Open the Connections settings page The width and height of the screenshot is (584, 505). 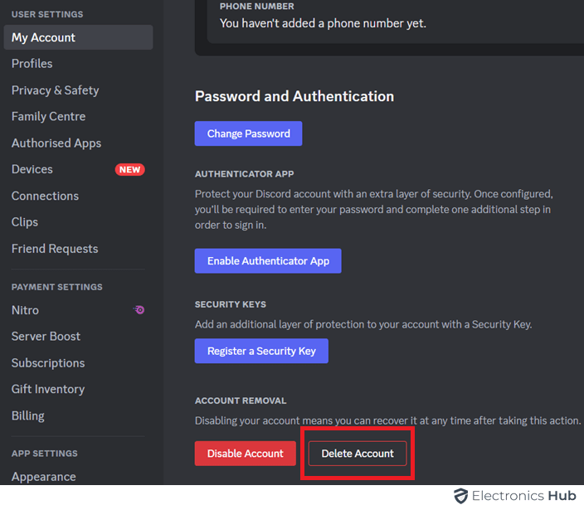tap(45, 196)
